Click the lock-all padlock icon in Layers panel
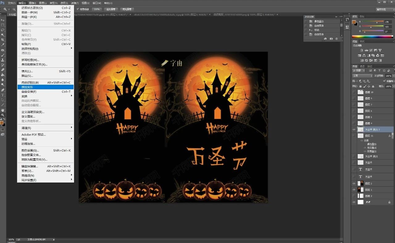Viewport: 395px width, 243px height. pyautogui.click(x=373, y=86)
